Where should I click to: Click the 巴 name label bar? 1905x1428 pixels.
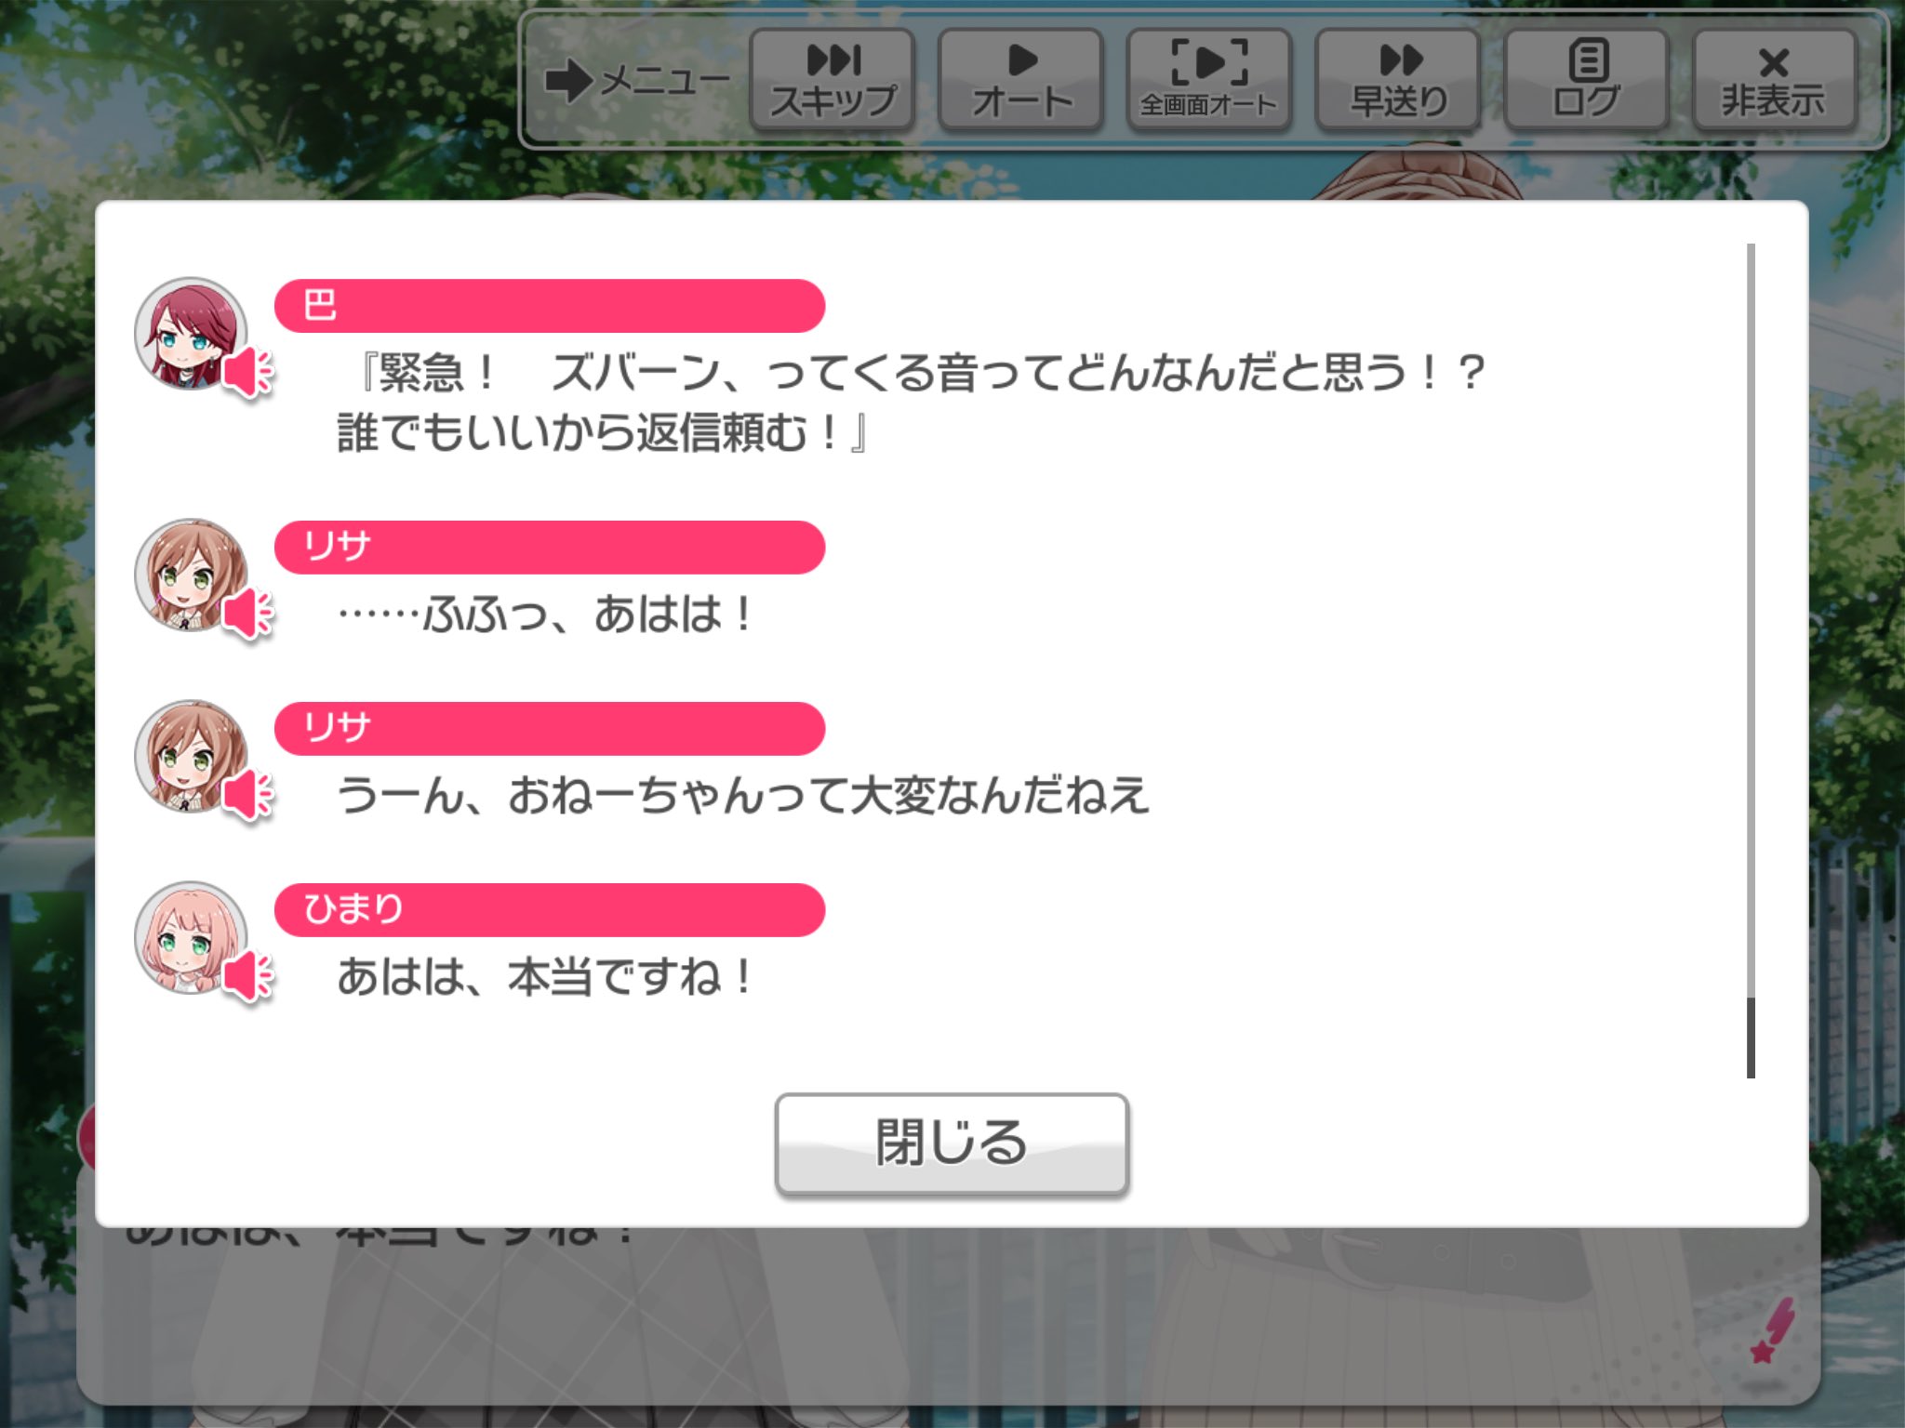[550, 306]
